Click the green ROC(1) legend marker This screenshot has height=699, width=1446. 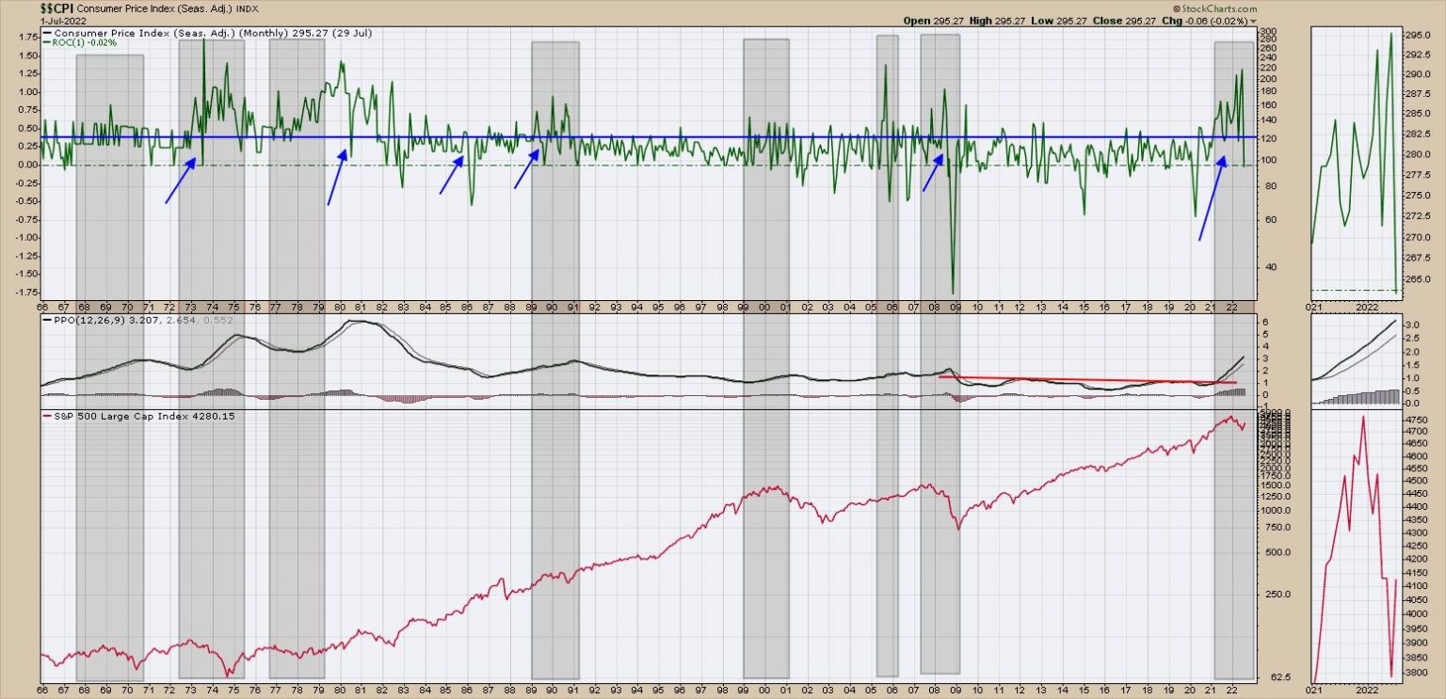(47, 42)
